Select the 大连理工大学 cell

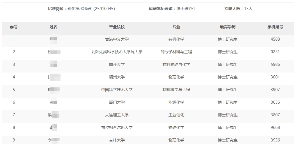pyautogui.click(x=117, y=115)
